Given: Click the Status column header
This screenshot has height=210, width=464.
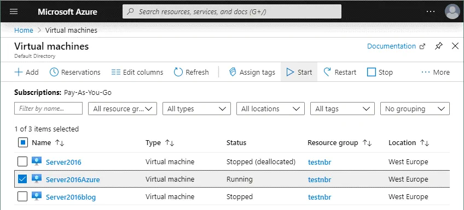Looking at the screenshot, I should [236, 143].
